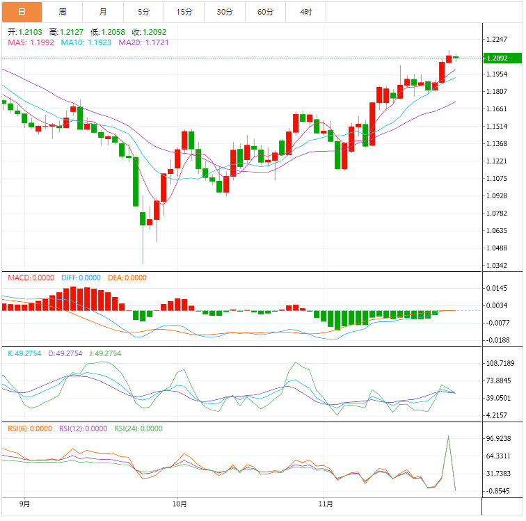The image size is (526, 521).
Task: Show the 60分 interval chart
Action: [x=265, y=12]
